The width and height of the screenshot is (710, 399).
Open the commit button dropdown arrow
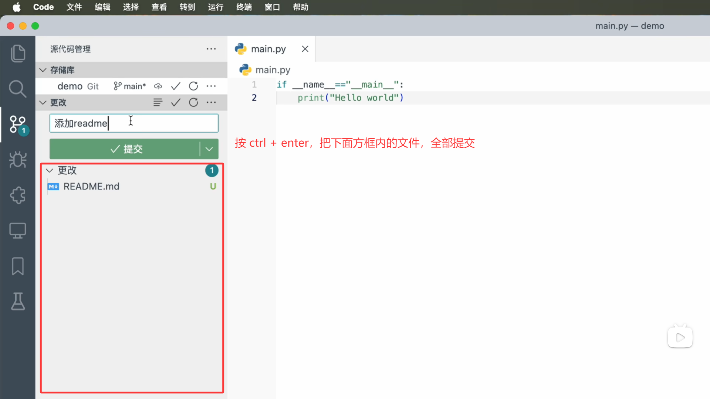(209, 149)
